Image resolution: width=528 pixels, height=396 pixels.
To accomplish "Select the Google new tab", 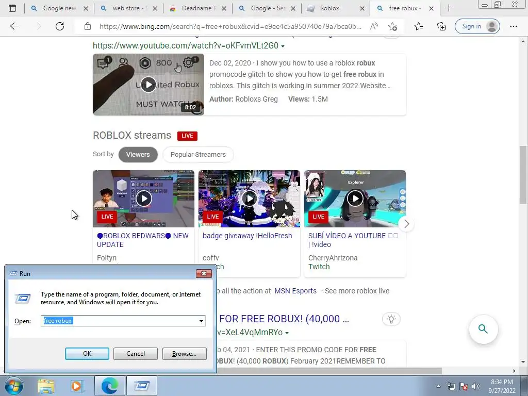I will 59,8.
